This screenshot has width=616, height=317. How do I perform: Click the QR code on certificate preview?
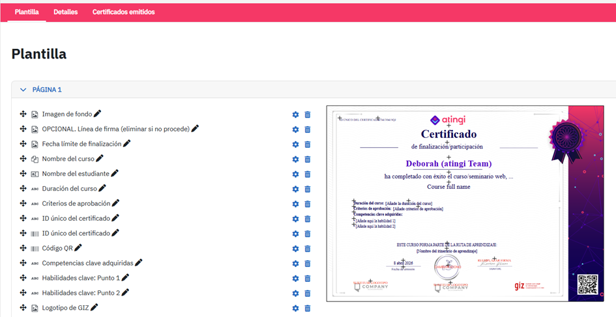[x=587, y=285]
